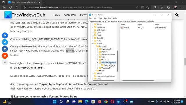Expand the Realtek key
Screen dimensions: 186x105
93,73
